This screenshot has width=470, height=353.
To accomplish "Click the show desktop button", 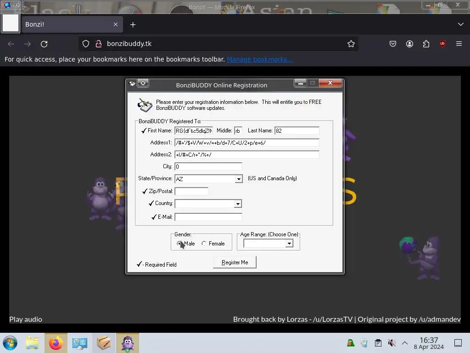I will [x=458, y=343].
